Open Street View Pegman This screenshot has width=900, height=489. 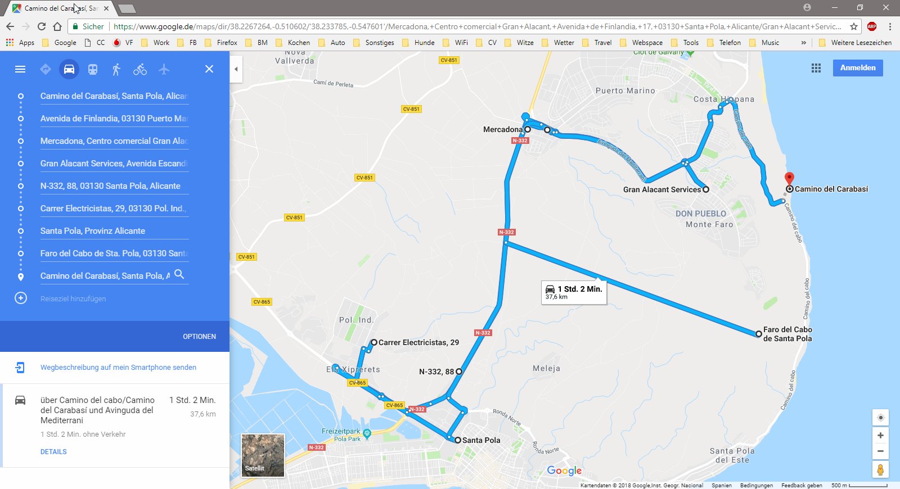coord(880,469)
